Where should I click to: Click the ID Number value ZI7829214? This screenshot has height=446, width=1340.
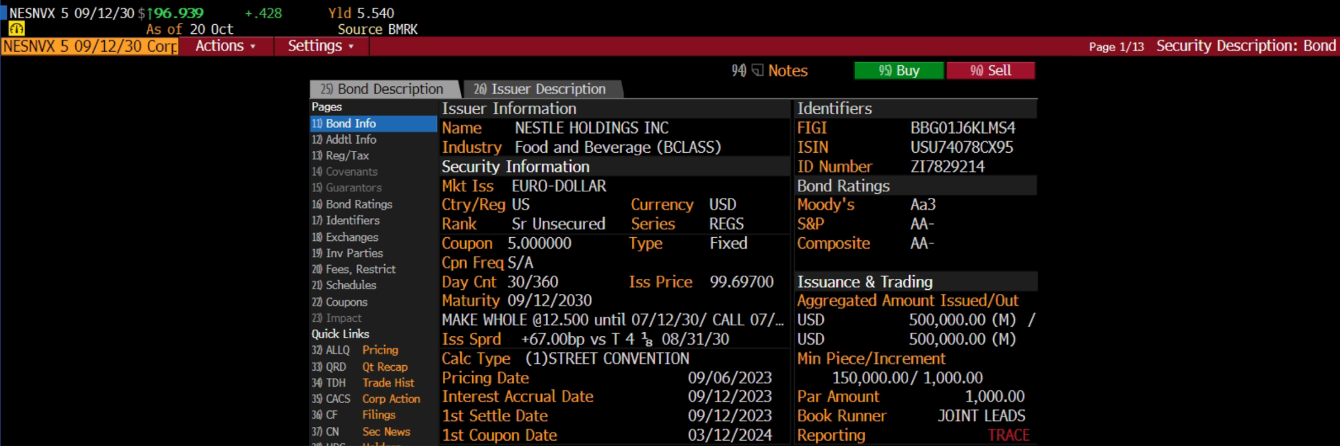point(947,167)
